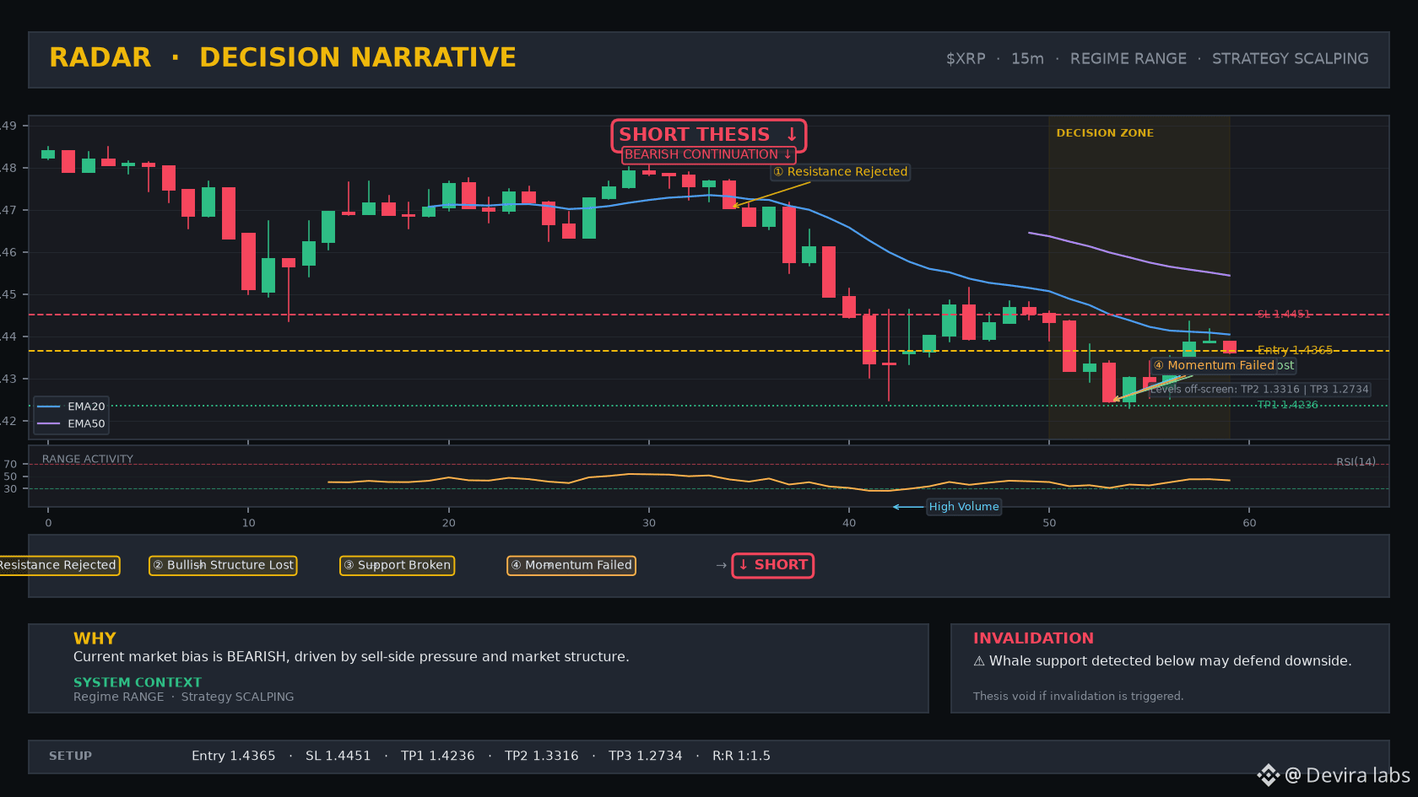Click the $XRP ticker label
The image size is (1418, 797).
(x=966, y=58)
